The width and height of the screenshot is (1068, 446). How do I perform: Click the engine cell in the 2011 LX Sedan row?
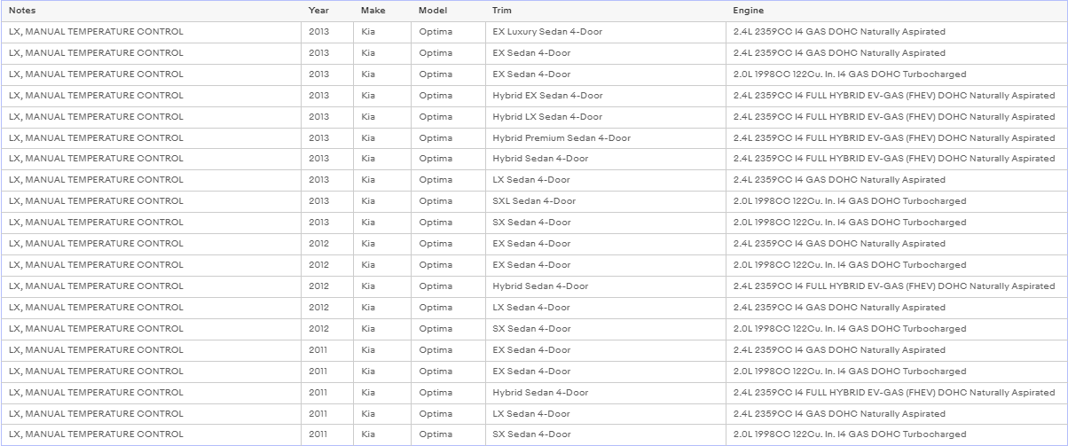(x=896, y=414)
